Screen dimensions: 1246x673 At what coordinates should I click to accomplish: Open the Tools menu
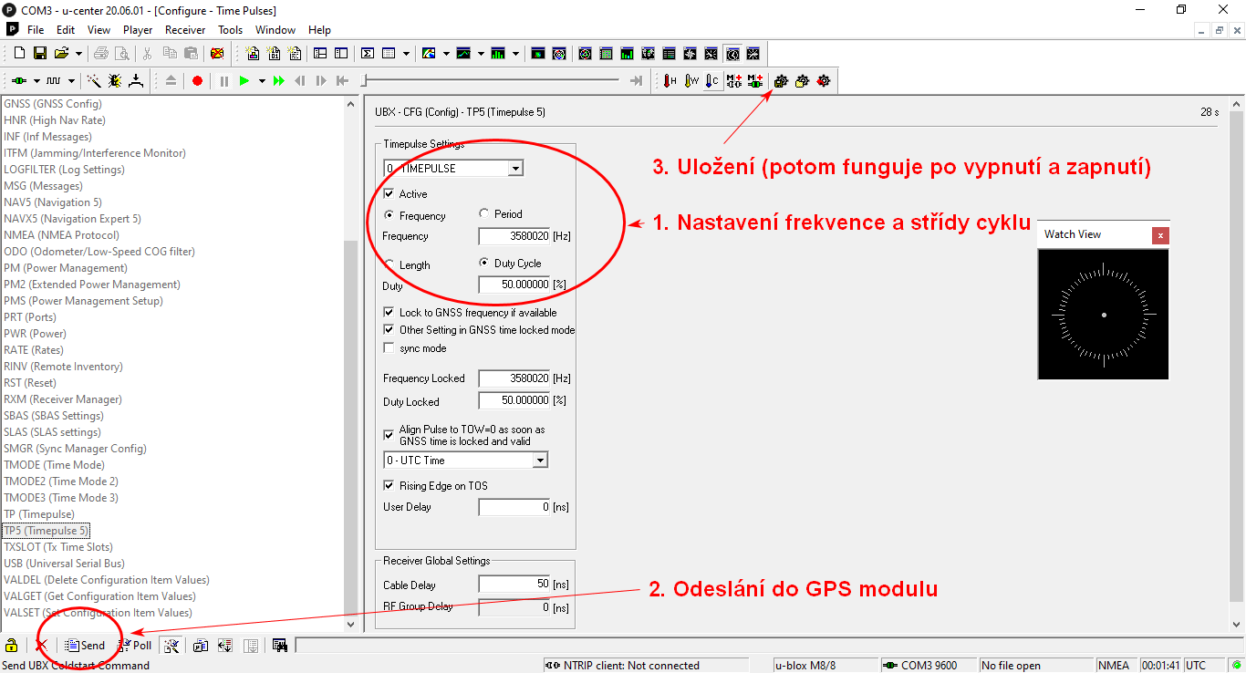click(230, 30)
